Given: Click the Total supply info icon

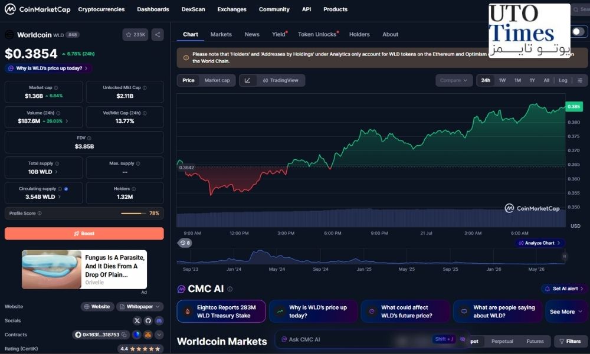Looking at the screenshot, I should 57,163.
